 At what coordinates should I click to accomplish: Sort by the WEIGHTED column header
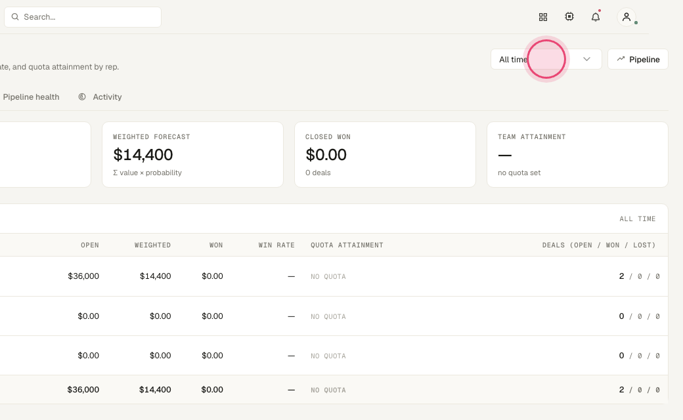click(x=152, y=245)
